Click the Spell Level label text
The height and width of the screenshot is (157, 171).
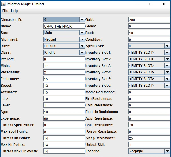95,46
